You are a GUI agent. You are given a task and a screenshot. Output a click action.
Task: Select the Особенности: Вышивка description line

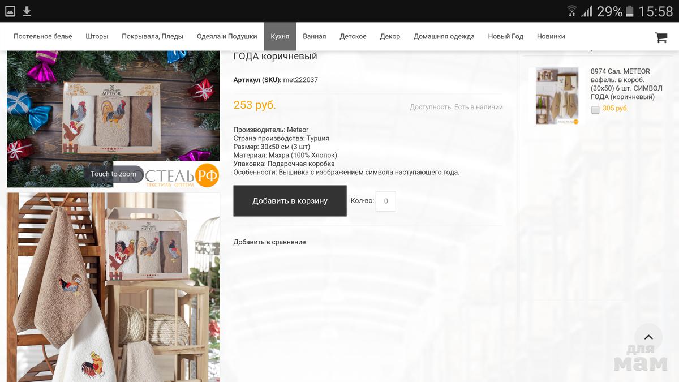346,172
